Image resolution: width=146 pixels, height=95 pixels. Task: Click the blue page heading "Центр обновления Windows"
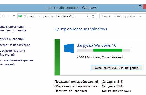[81, 29]
